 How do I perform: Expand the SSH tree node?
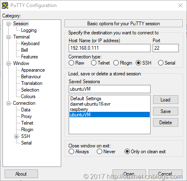(x=16, y=136)
